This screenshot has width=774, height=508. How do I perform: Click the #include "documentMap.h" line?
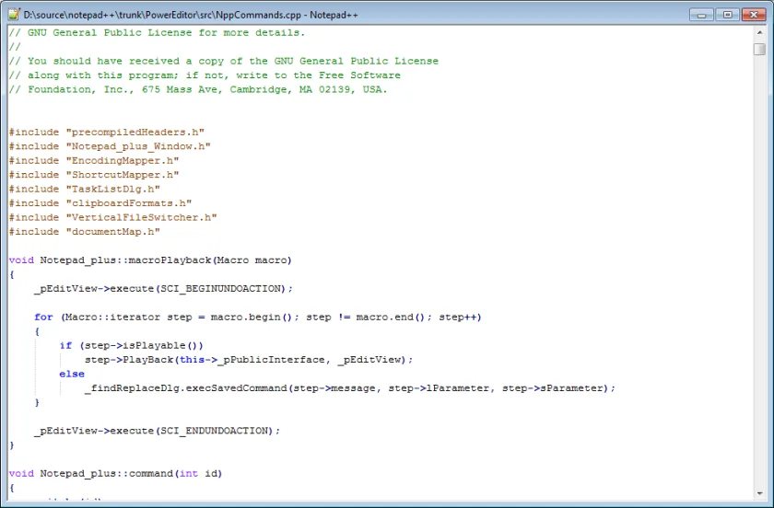[85, 232]
